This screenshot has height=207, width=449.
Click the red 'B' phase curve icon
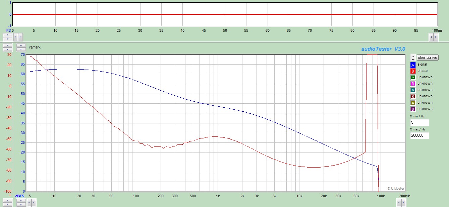[413, 71]
